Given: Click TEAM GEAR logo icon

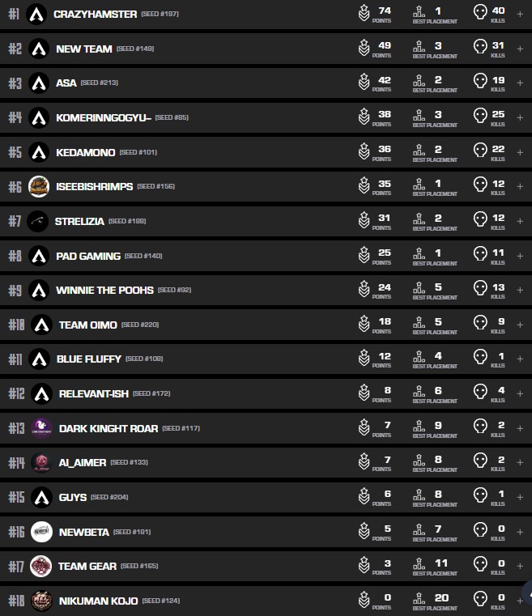Looking at the screenshot, I should tap(41, 566).
